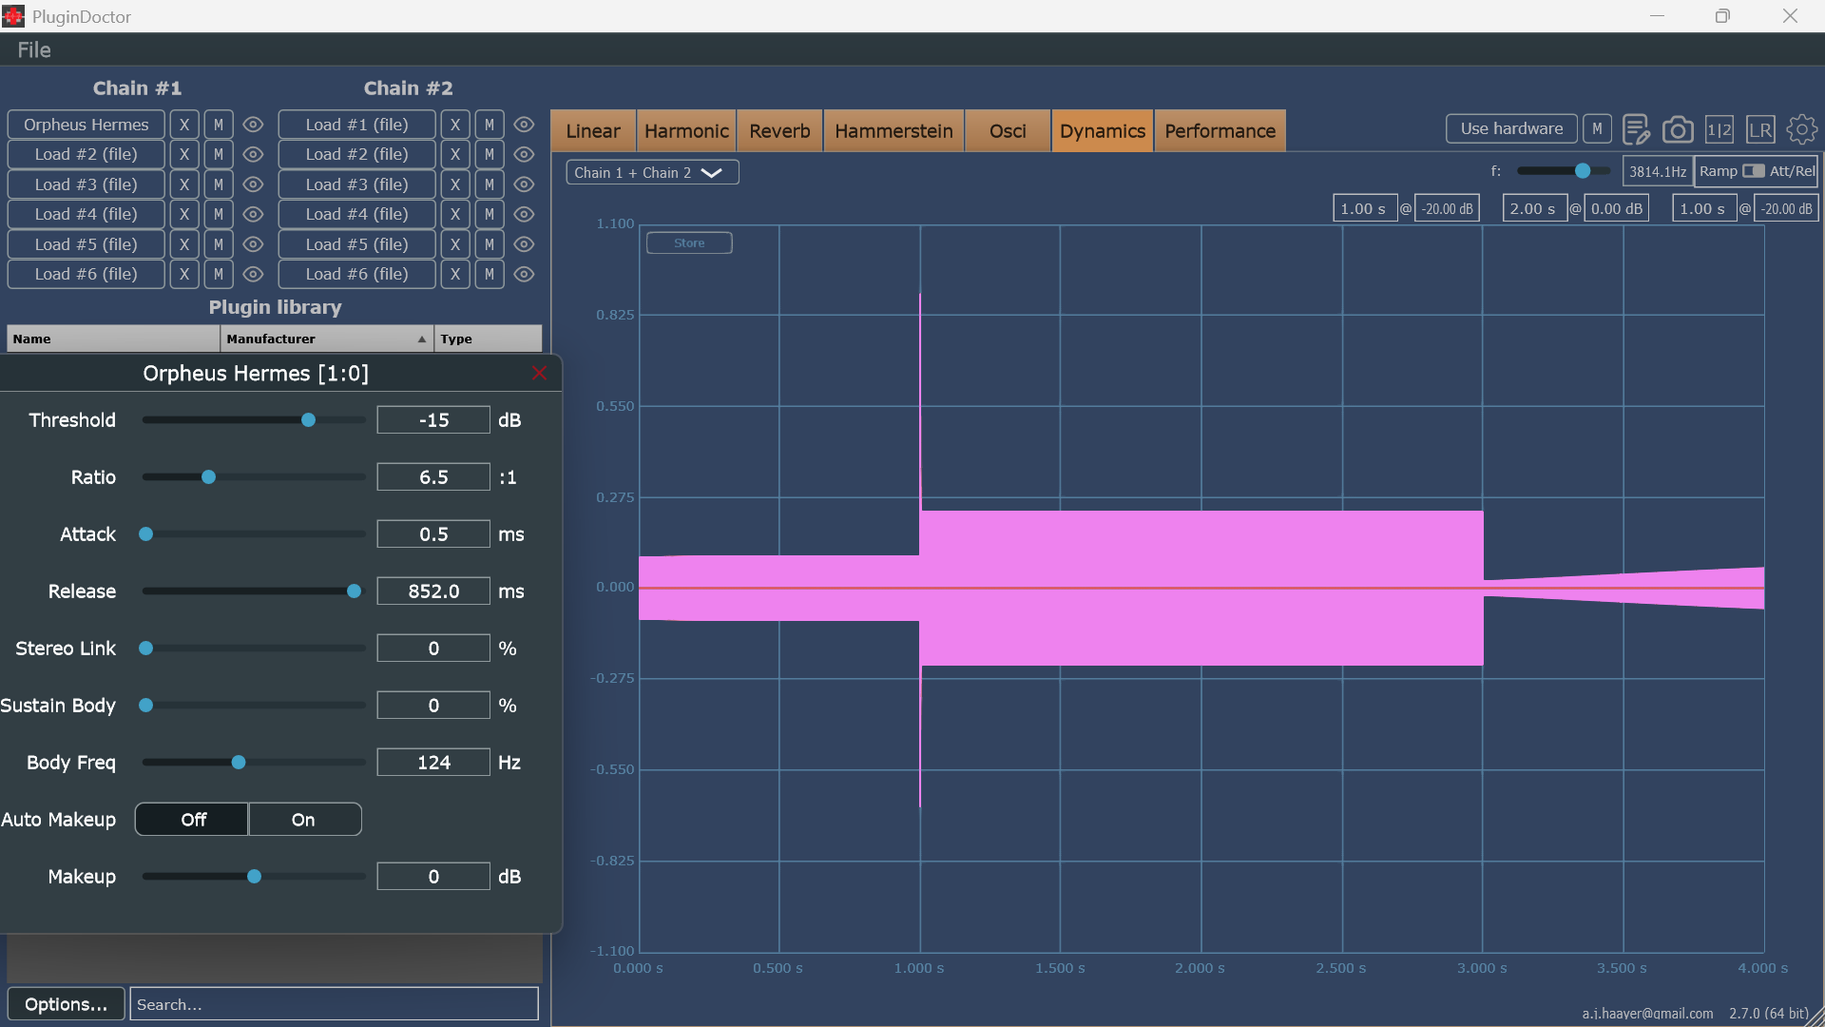The image size is (1825, 1027).
Task: Click X button for Chain 2 Load #1
Action: click(455, 125)
